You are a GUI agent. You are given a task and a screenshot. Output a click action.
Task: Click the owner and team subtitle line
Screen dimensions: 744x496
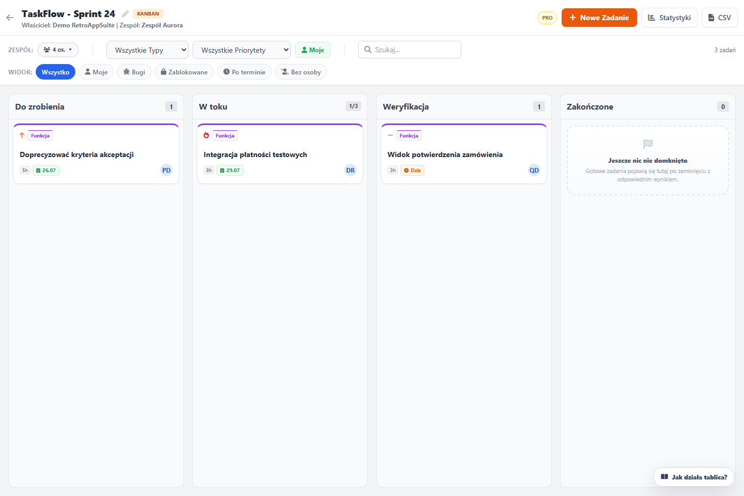tap(102, 25)
